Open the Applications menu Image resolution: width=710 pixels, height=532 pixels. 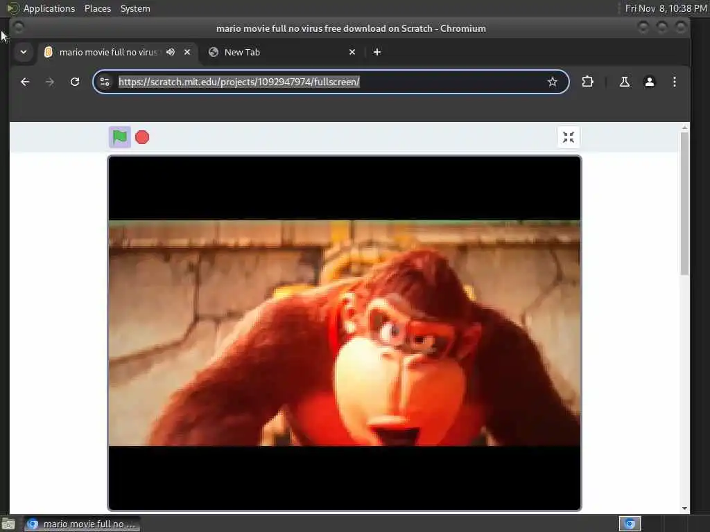(49, 8)
